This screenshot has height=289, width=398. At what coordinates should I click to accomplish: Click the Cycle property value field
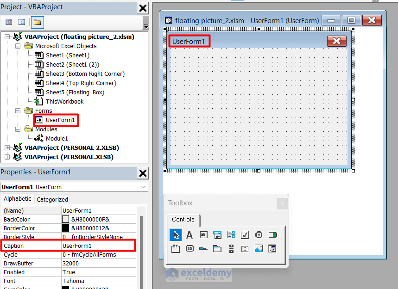point(99,255)
